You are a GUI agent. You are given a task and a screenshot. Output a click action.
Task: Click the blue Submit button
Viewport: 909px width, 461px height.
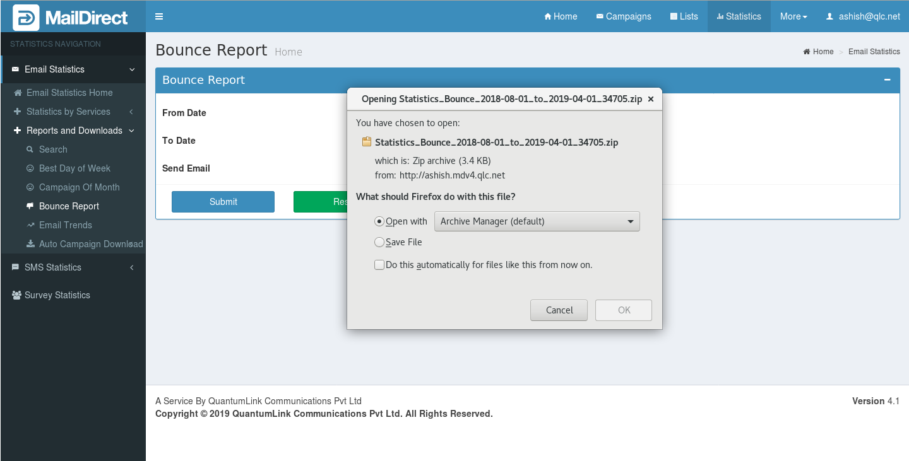223,202
